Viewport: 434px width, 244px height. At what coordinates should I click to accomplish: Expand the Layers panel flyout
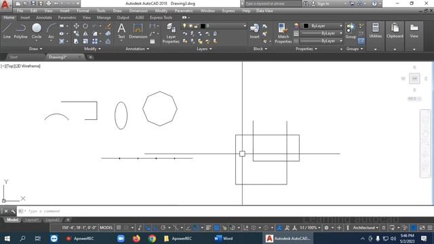(204, 49)
